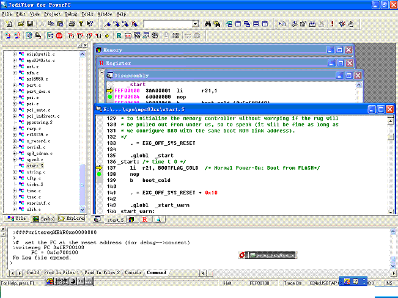
Task: Expand the part_dos.c tree node
Action: pos(15,92)
